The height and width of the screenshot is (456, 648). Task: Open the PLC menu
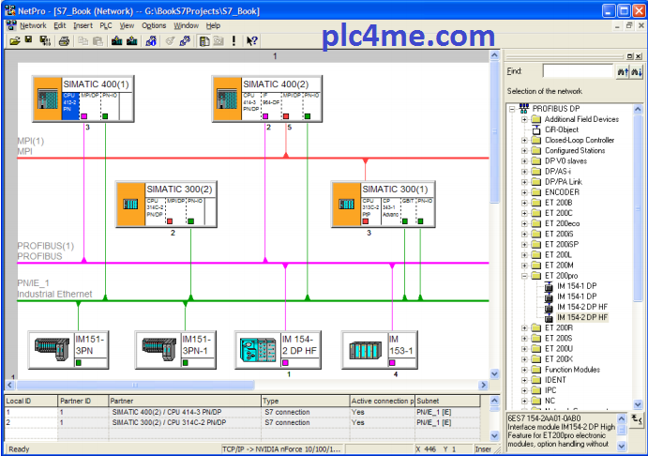click(x=107, y=25)
